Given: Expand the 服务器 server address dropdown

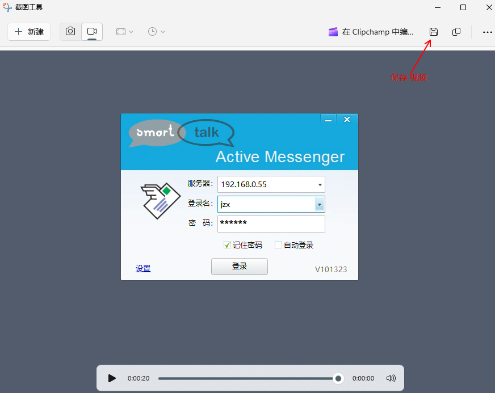Looking at the screenshot, I should 320,185.
